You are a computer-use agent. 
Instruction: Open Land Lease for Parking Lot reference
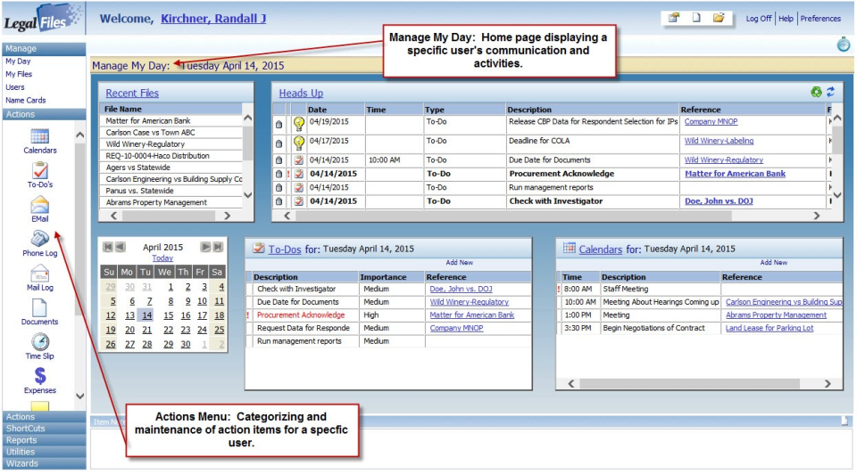[x=769, y=329]
